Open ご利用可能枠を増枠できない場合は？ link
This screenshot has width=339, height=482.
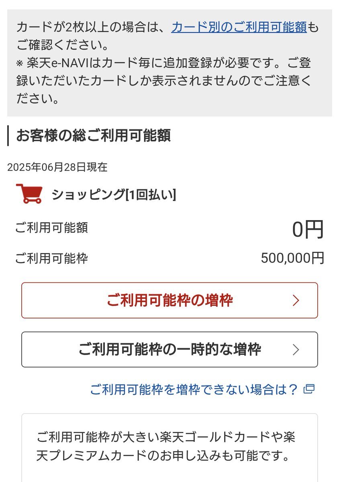click(x=194, y=389)
